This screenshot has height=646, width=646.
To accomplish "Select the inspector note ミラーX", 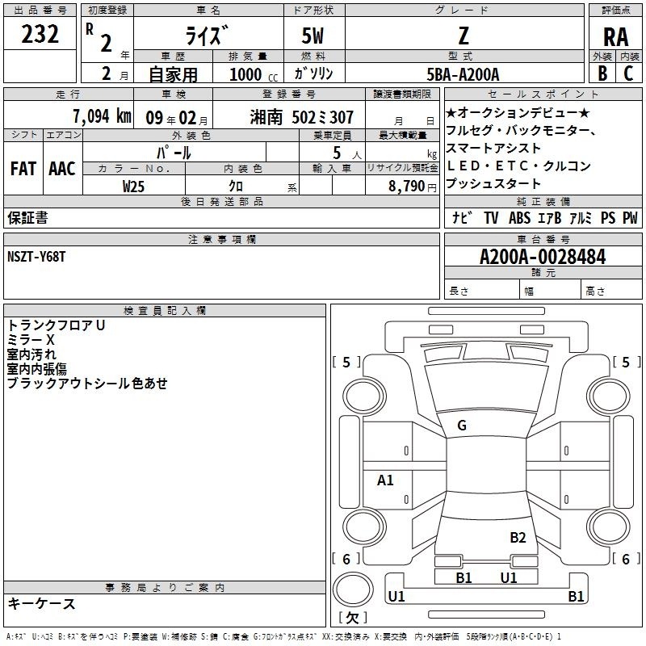I will [31, 339].
